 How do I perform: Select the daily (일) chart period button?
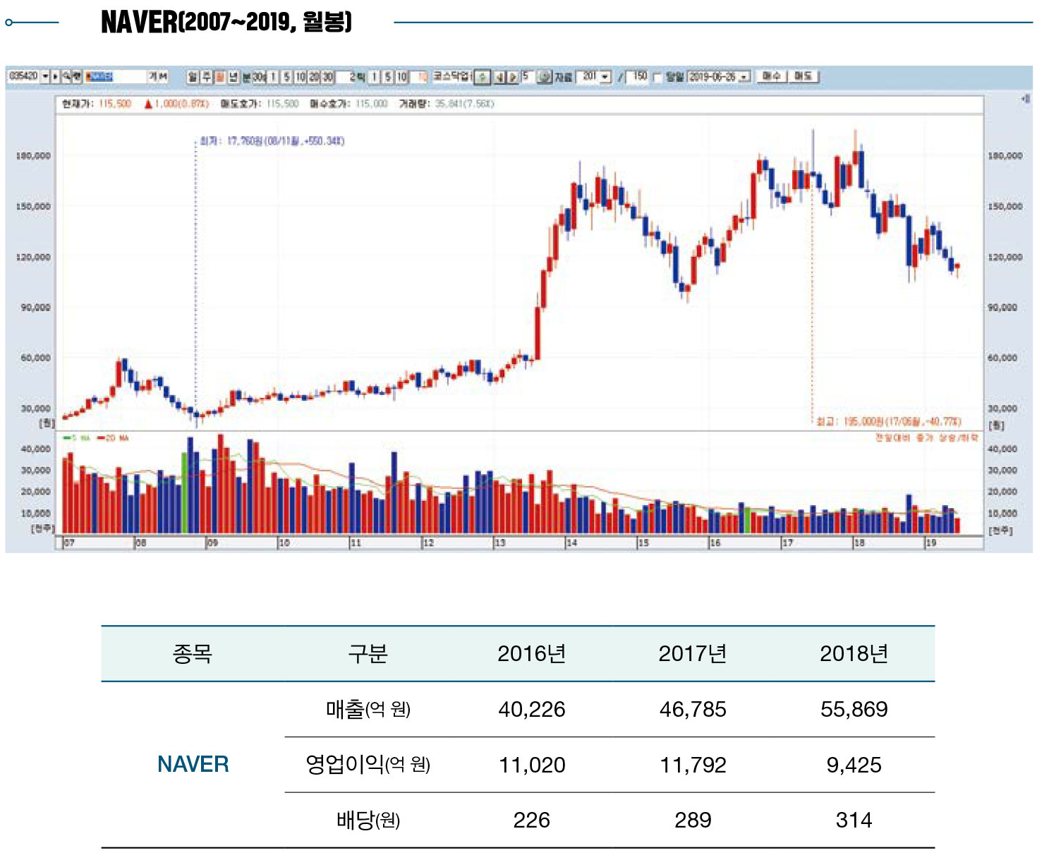point(193,77)
